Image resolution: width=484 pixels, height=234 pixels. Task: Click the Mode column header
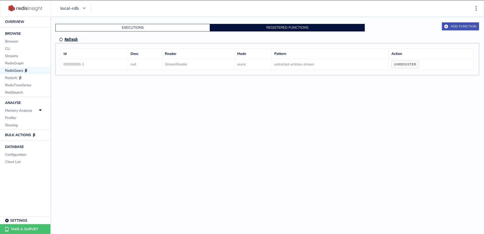pyautogui.click(x=253, y=54)
